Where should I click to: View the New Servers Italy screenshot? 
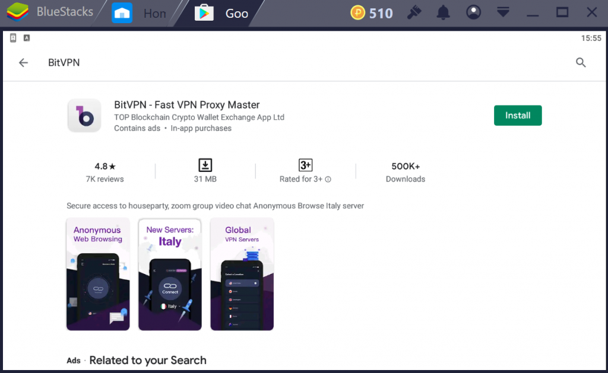coord(170,274)
